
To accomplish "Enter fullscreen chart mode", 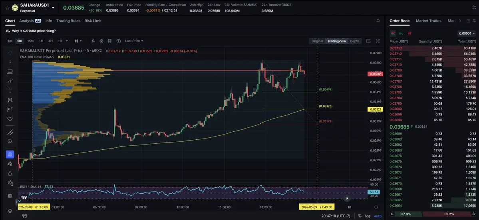I will pyautogui.click(x=378, y=41).
